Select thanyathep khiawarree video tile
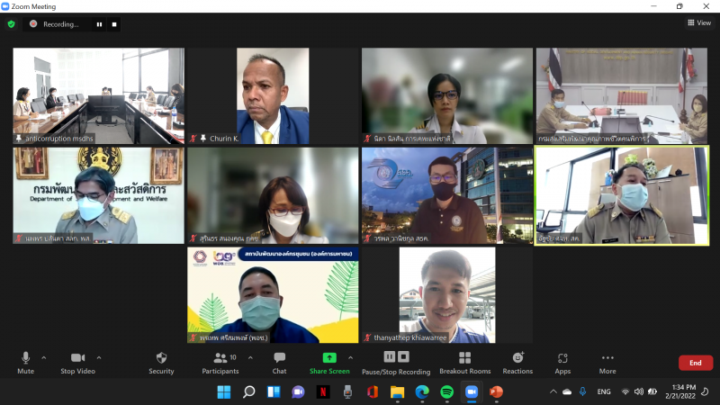The image size is (720, 405). coord(447,295)
